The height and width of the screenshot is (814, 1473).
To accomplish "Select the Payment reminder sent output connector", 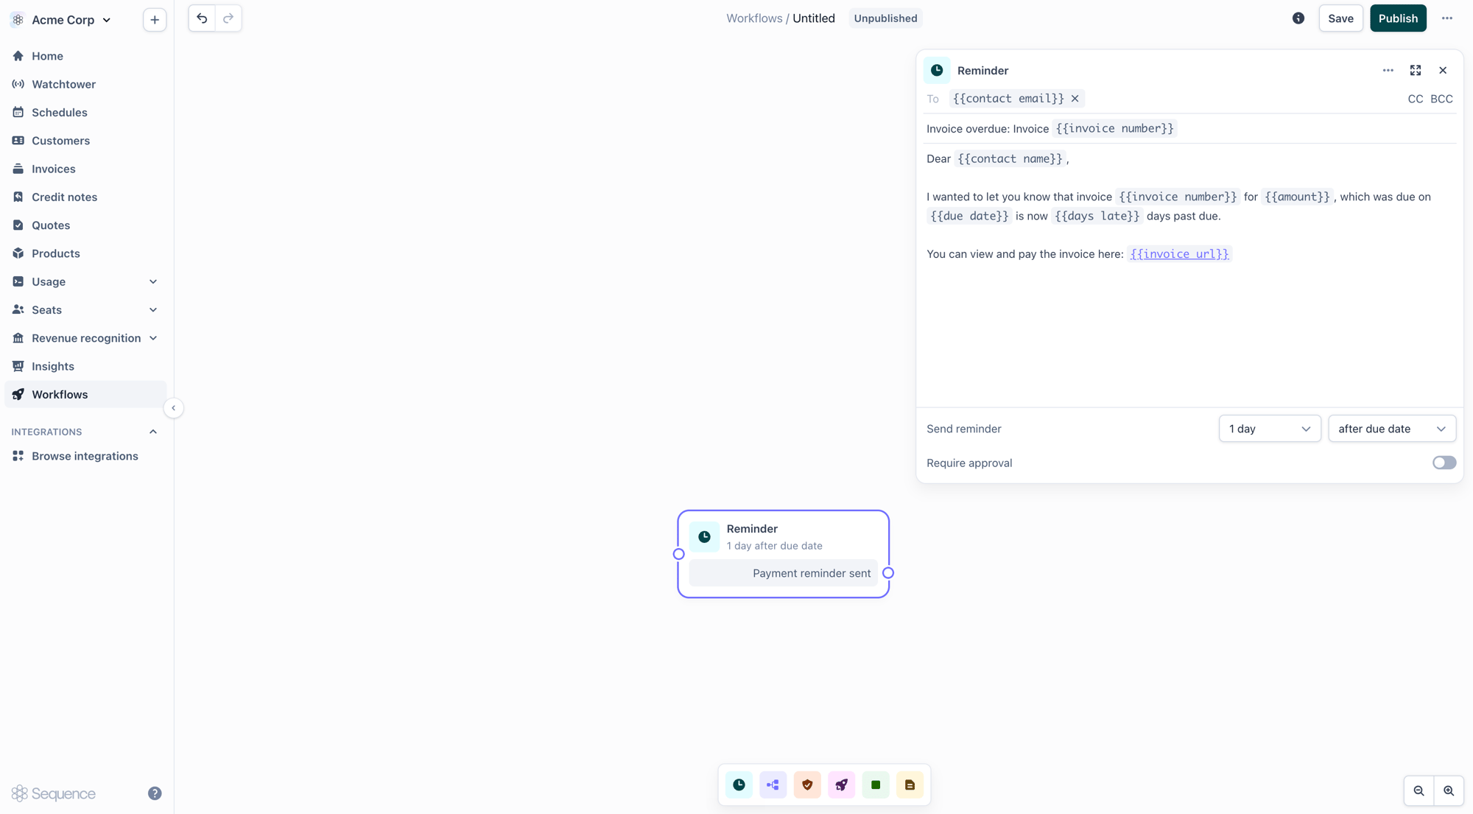I will coord(888,573).
